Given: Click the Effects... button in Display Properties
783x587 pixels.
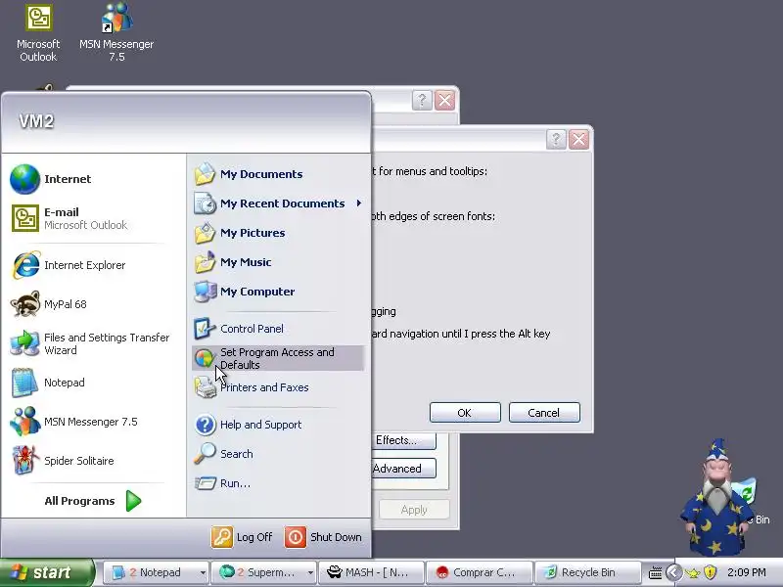Looking at the screenshot, I should tap(404, 440).
